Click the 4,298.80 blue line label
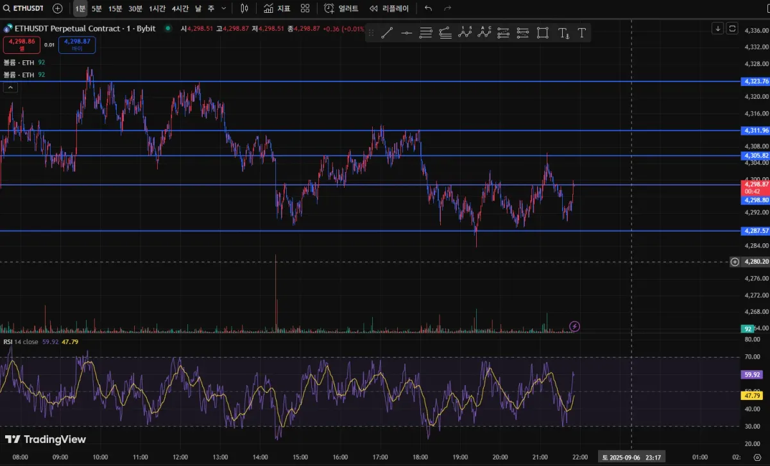This screenshot has height=466, width=770. (x=755, y=200)
